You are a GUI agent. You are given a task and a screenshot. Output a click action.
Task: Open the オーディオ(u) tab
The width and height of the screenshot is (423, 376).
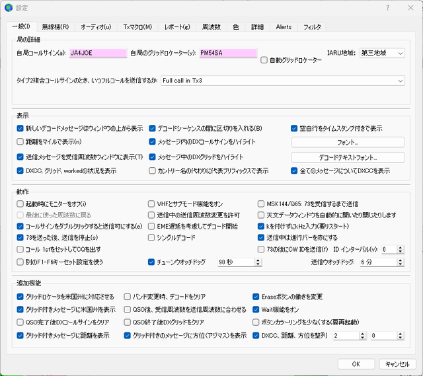(x=96, y=27)
